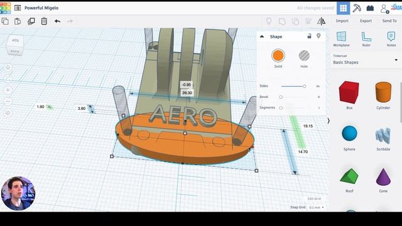The image size is (402, 226).
Task: Zoom in with plus button
Action: click(8, 90)
